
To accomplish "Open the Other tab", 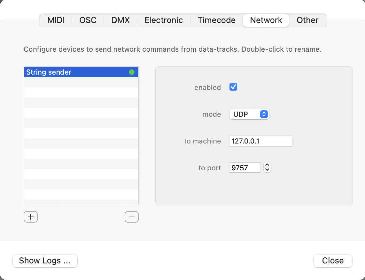I will tap(307, 20).
